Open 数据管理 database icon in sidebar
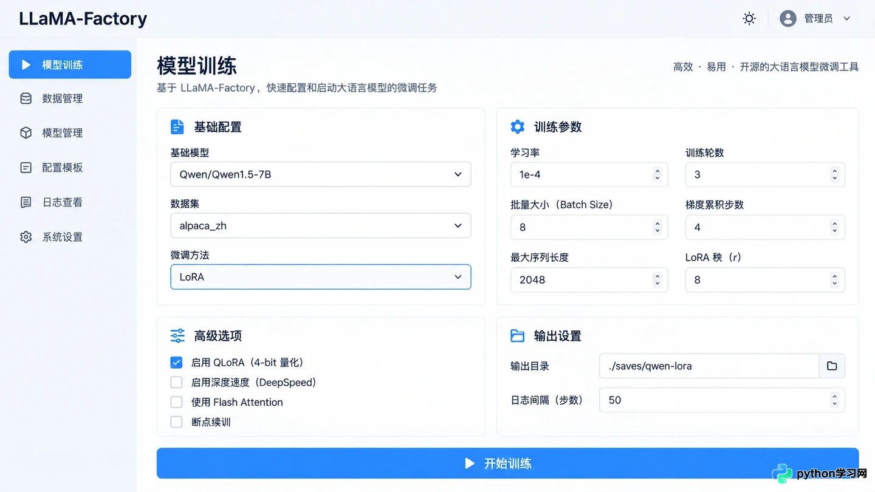This screenshot has height=492, width=875. (26, 98)
